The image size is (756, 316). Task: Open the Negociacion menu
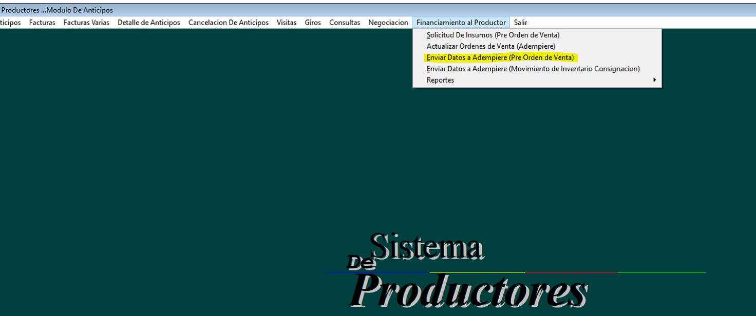388,23
